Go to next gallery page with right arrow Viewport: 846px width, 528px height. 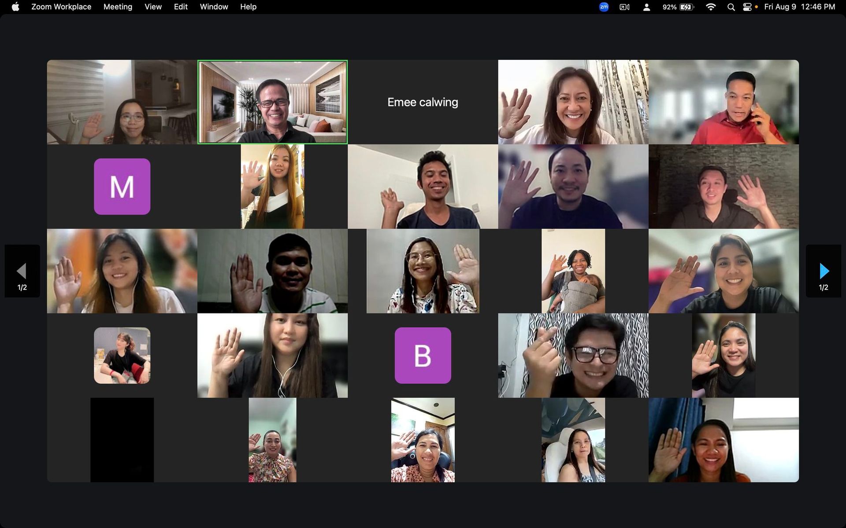pyautogui.click(x=824, y=271)
